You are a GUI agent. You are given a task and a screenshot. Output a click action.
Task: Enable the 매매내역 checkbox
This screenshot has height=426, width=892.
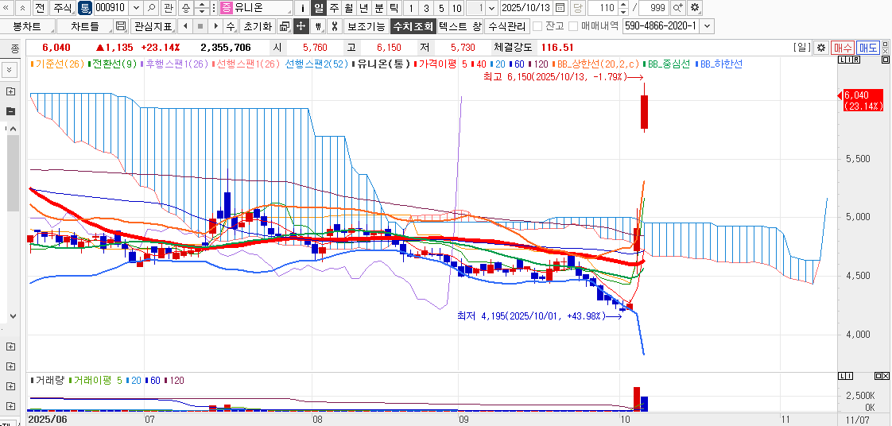click(x=573, y=26)
